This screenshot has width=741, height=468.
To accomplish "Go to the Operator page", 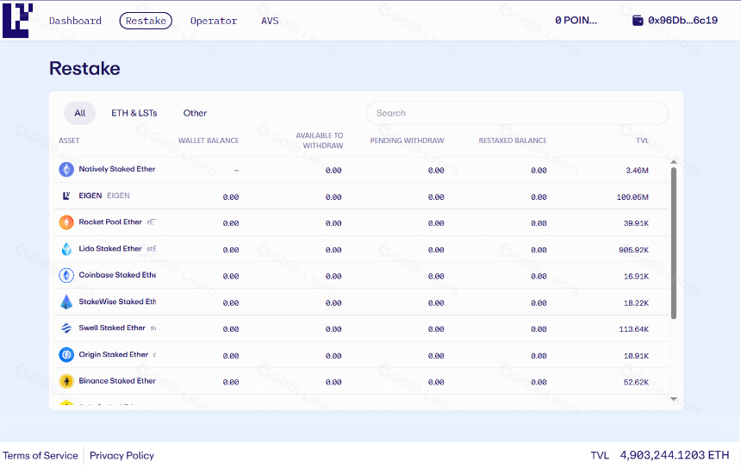I will 214,21.
